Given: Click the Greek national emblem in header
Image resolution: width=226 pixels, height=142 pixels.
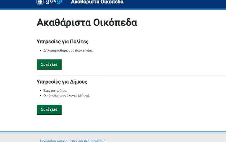Looking at the screenshot, I should 40,2.
